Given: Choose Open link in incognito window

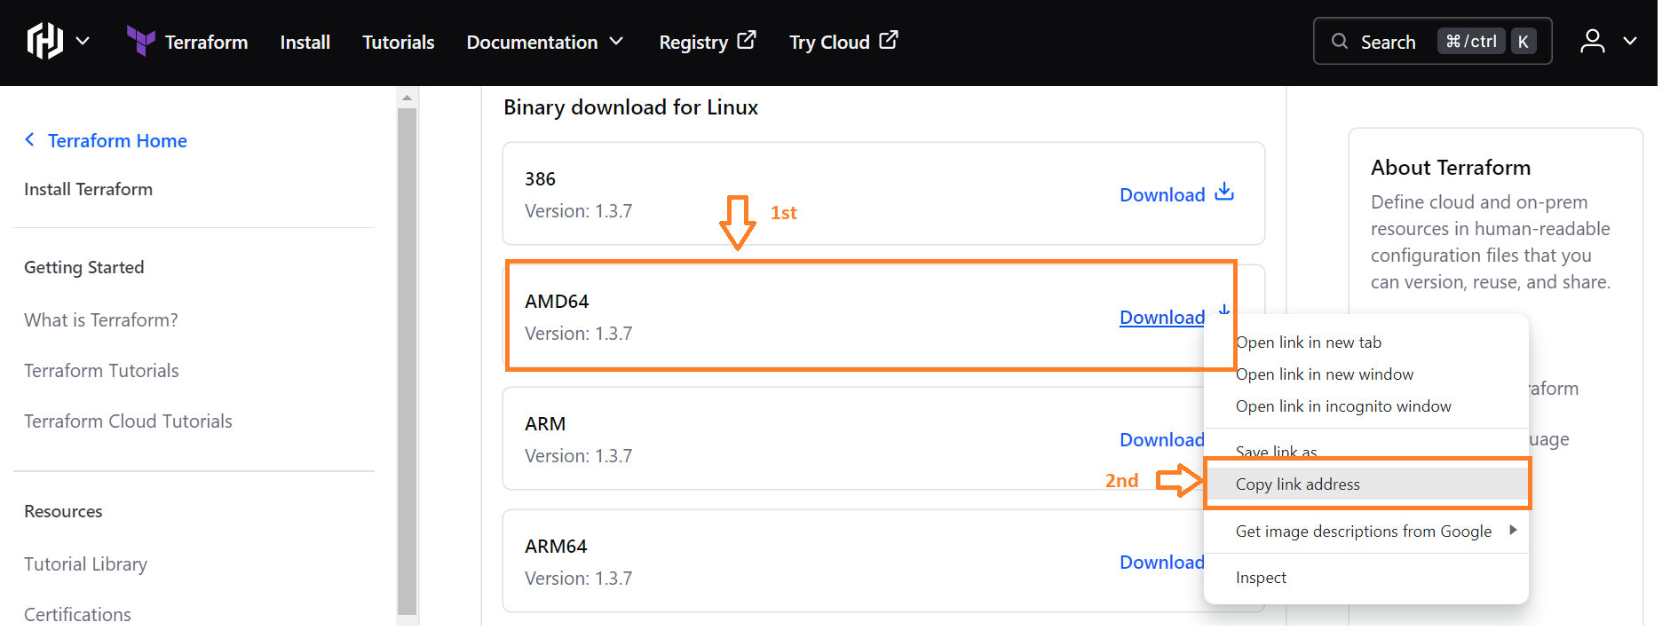Looking at the screenshot, I should pyautogui.click(x=1343, y=406).
